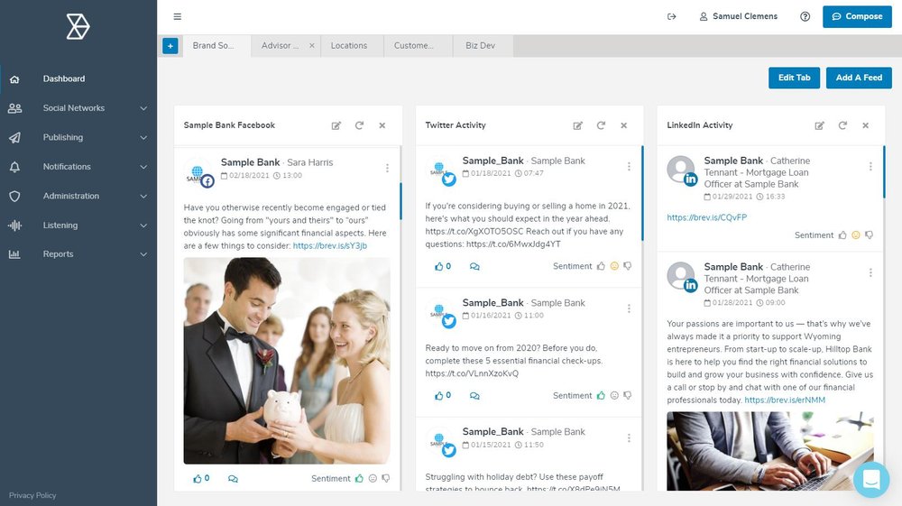The height and width of the screenshot is (506, 902).
Task: Mark Facebook post sentiment positive
Action: [360, 478]
